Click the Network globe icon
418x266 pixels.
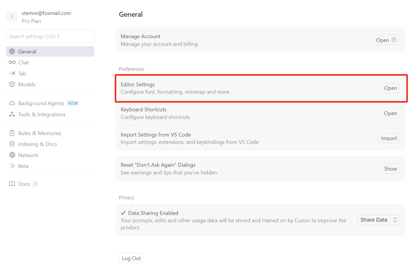[12, 155]
